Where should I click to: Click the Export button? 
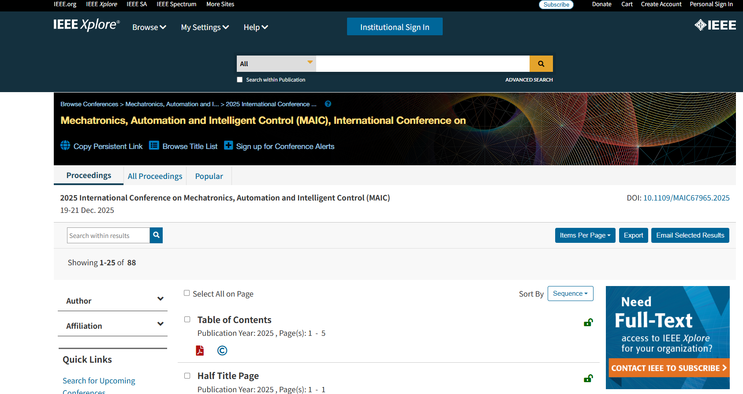click(x=634, y=235)
